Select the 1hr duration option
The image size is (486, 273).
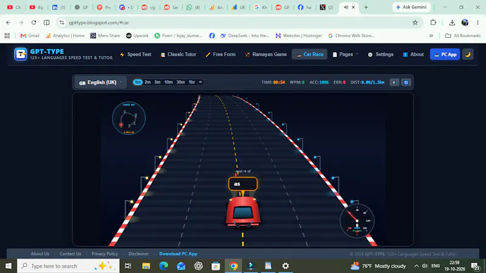(192, 82)
